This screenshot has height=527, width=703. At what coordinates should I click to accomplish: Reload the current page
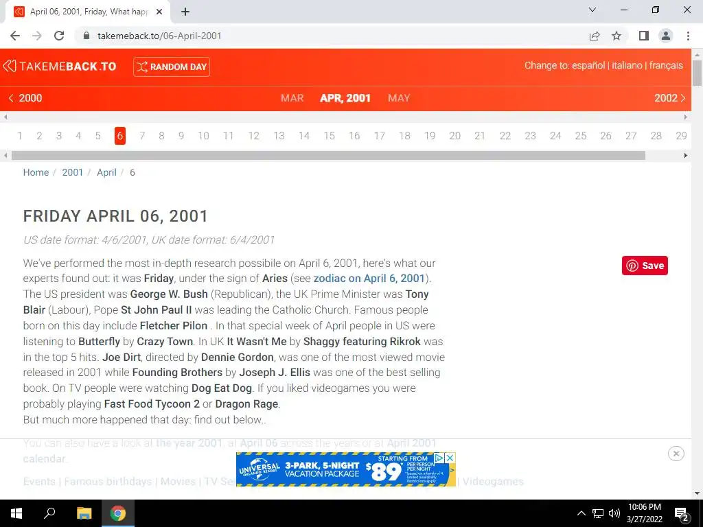59,36
